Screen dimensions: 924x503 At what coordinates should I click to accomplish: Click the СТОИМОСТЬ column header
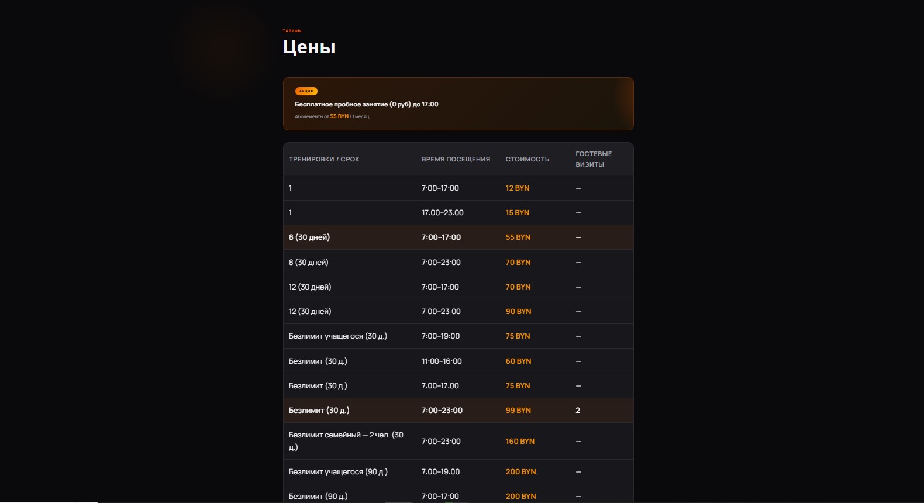point(527,159)
